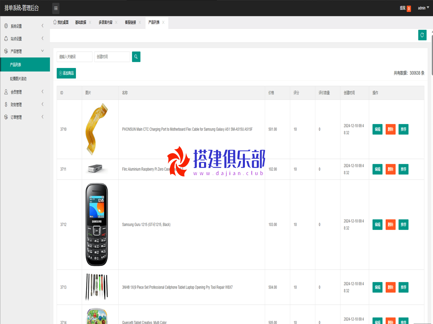This screenshot has width=433, height=324.
Task: Open the Samsung Guru phone image
Action: coord(97,224)
